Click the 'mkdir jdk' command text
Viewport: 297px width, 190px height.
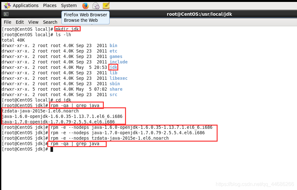click(x=67, y=29)
